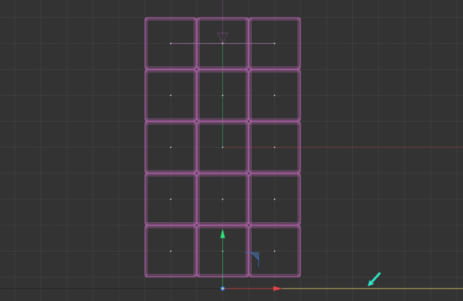Click the blue XY plane gizmo handle
The width and height of the screenshot is (463, 301).
pos(255,257)
